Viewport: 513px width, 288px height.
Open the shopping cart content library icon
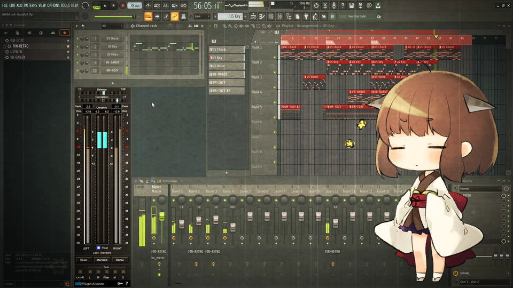[x=332, y=17]
